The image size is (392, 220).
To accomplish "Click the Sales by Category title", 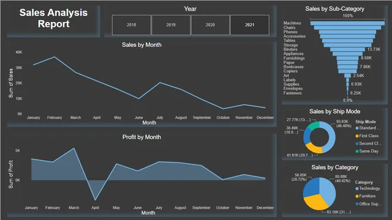I will click(x=335, y=167).
